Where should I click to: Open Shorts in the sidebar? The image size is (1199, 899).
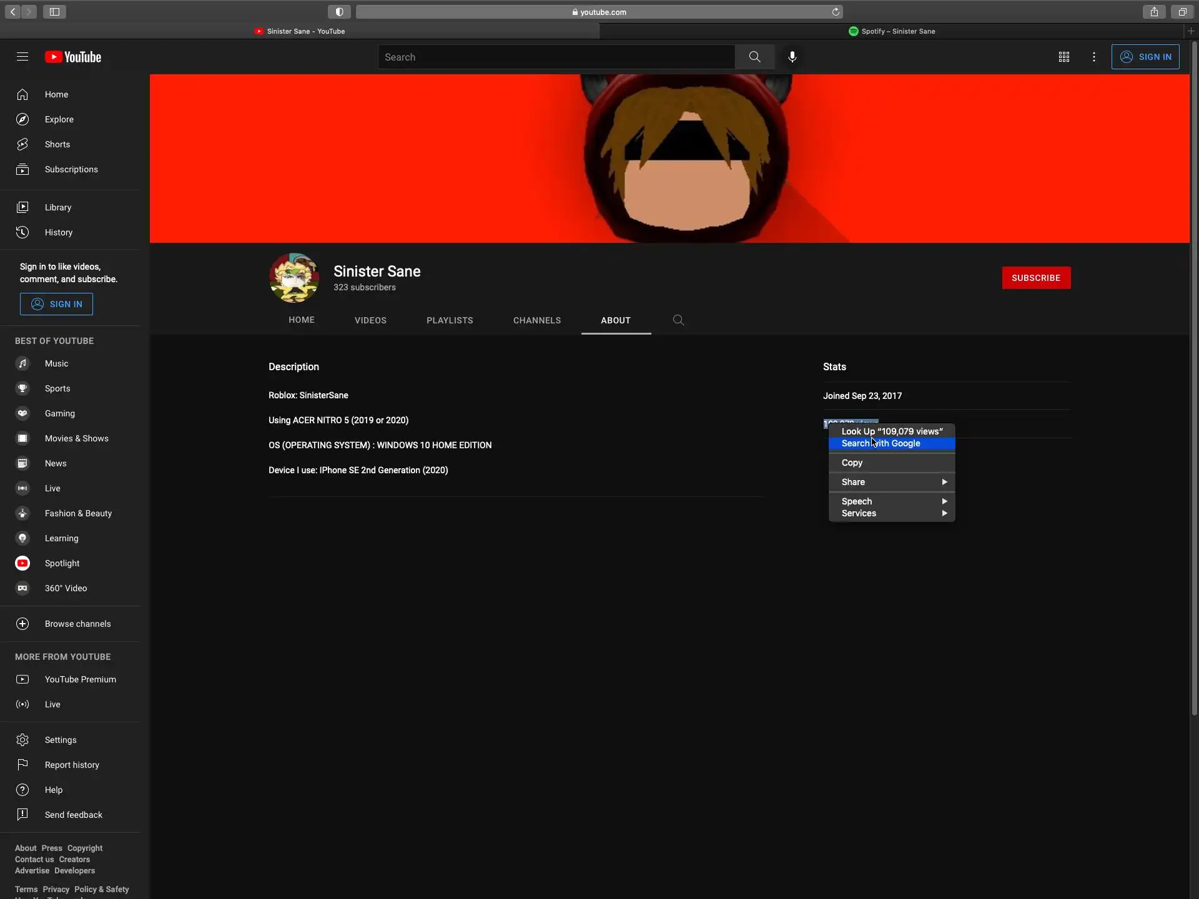click(x=57, y=144)
